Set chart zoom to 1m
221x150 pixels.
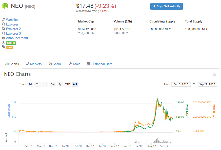coord(45,84)
